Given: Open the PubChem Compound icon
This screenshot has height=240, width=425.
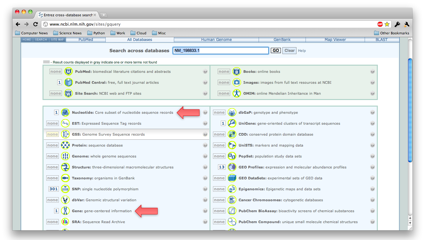Looking at the screenshot, I should click(232, 222).
